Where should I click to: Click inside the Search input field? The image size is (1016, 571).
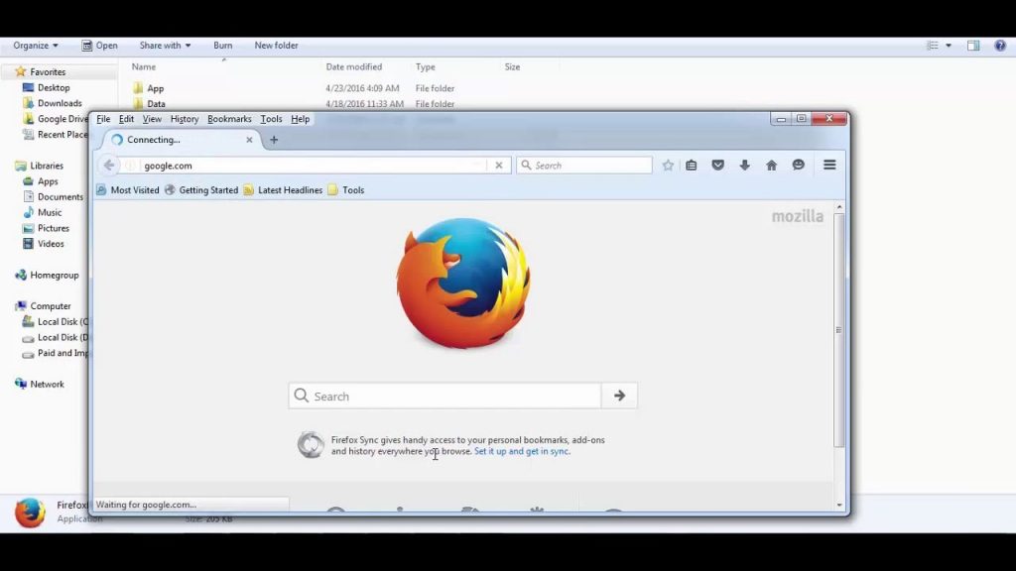446,395
